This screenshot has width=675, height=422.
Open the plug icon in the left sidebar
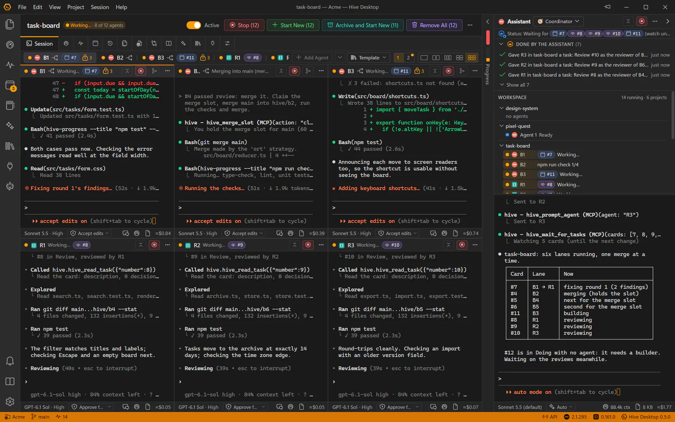tap(10, 166)
